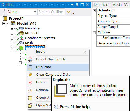
Task: Click the Analysis Type row in Details
Action: pos(113,21)
